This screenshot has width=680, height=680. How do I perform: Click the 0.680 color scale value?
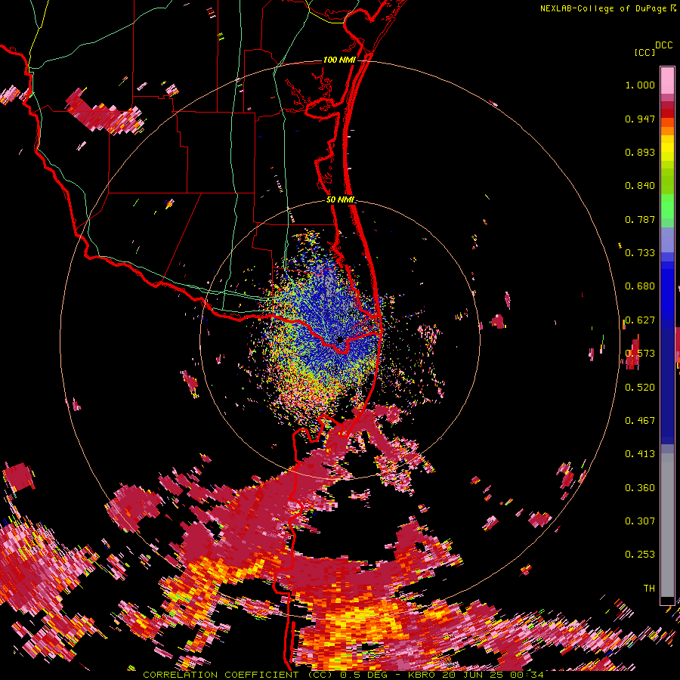[640, 286]
